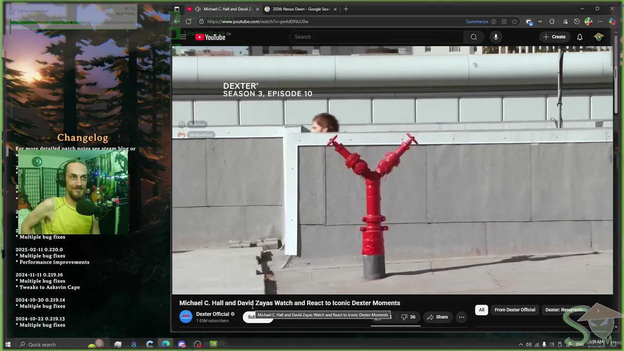Open Edge settings and more ellipsis menu
The image size is (624, 351).
pos(600,21)
